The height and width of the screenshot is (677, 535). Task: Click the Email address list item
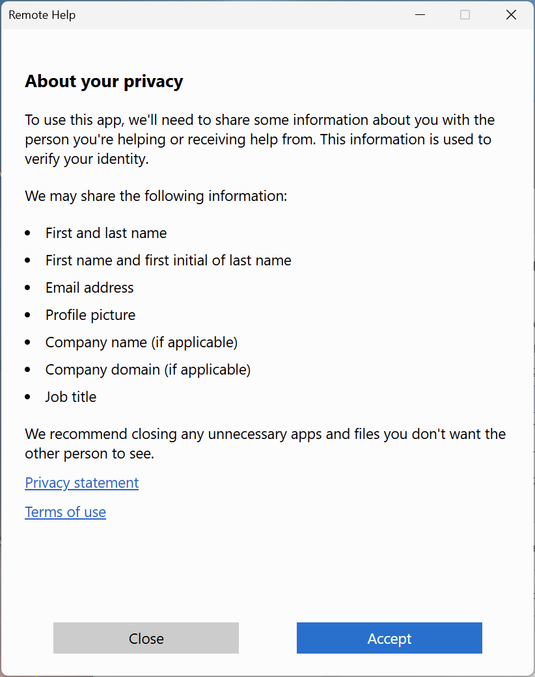click(x=90, y=287)
